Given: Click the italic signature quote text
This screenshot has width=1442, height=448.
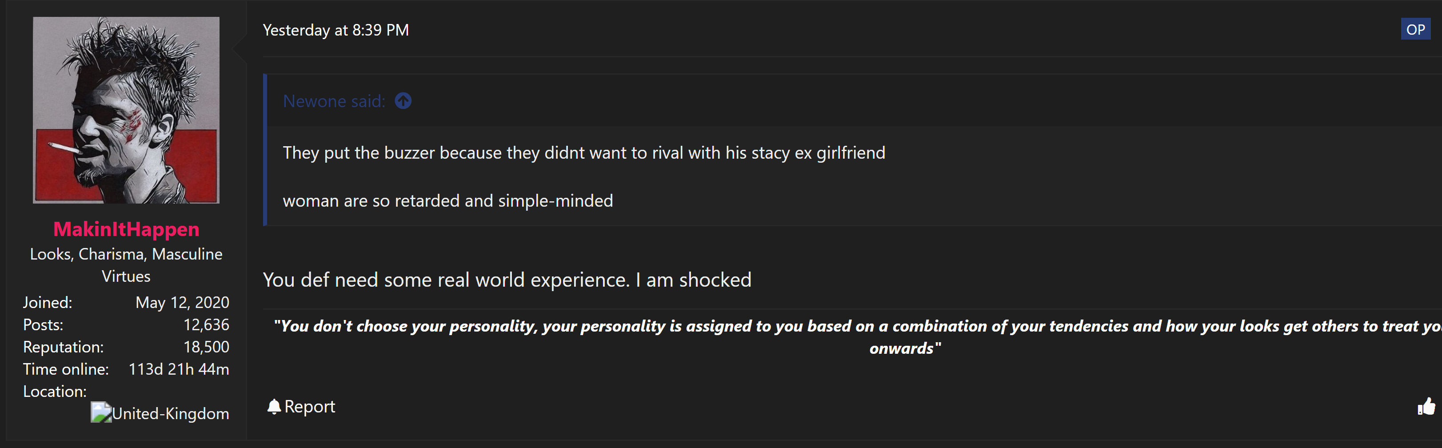Looking at the screenshot, I should pos(856,337).
